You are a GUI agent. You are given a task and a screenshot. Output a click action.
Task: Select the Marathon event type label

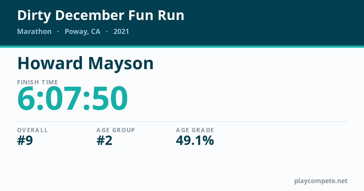point(34,32)
